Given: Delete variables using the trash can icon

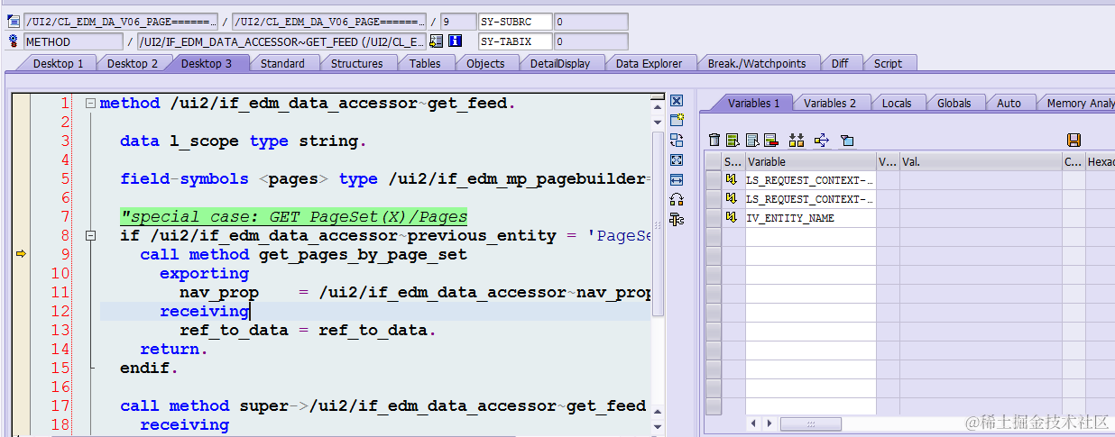Looking at the screenshot, I should pos(714,140).
